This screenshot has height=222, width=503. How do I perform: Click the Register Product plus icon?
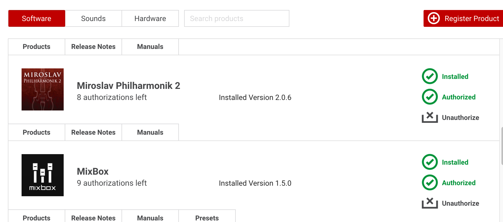(434, 18)
